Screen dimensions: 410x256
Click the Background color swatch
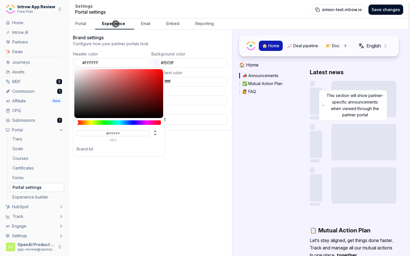pyautogui.click(x=156, y=63)
